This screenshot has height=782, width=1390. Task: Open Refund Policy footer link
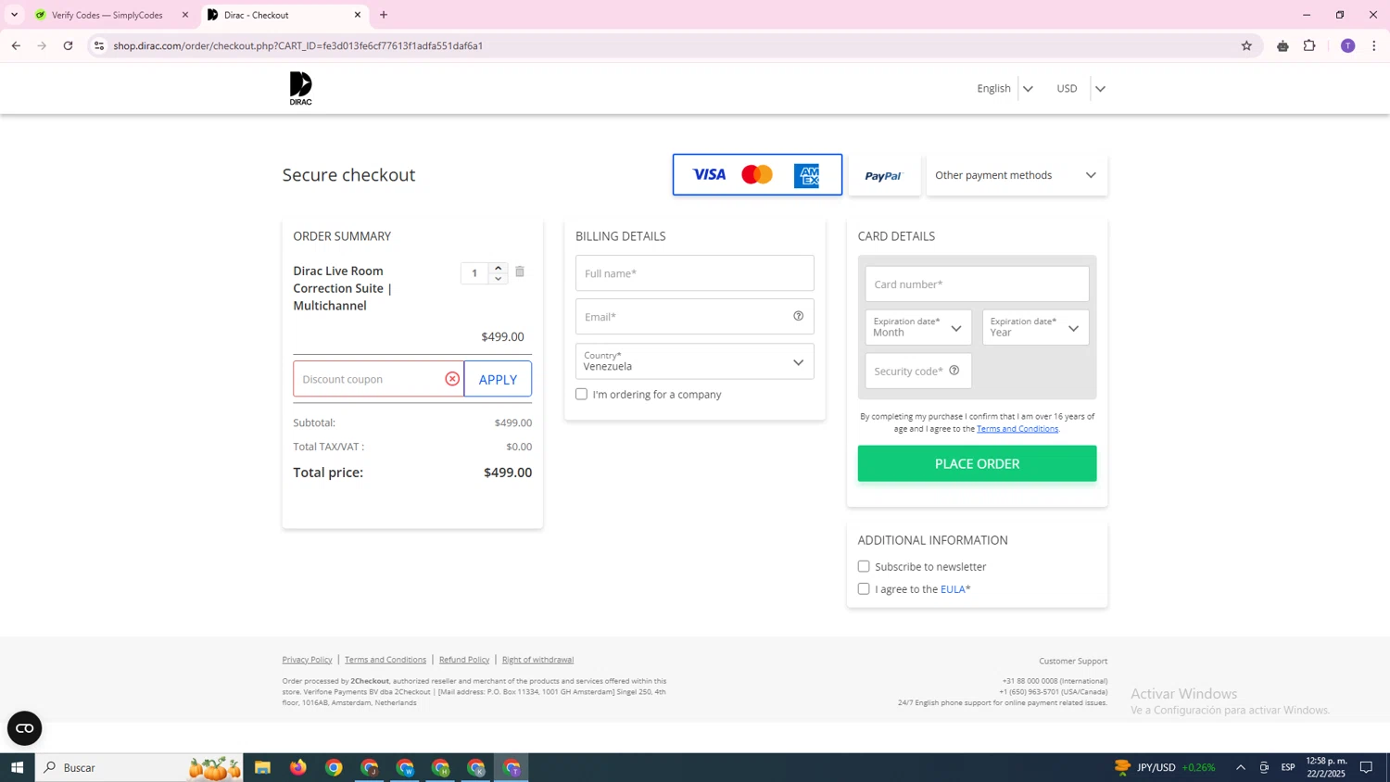tap(464, 660)
